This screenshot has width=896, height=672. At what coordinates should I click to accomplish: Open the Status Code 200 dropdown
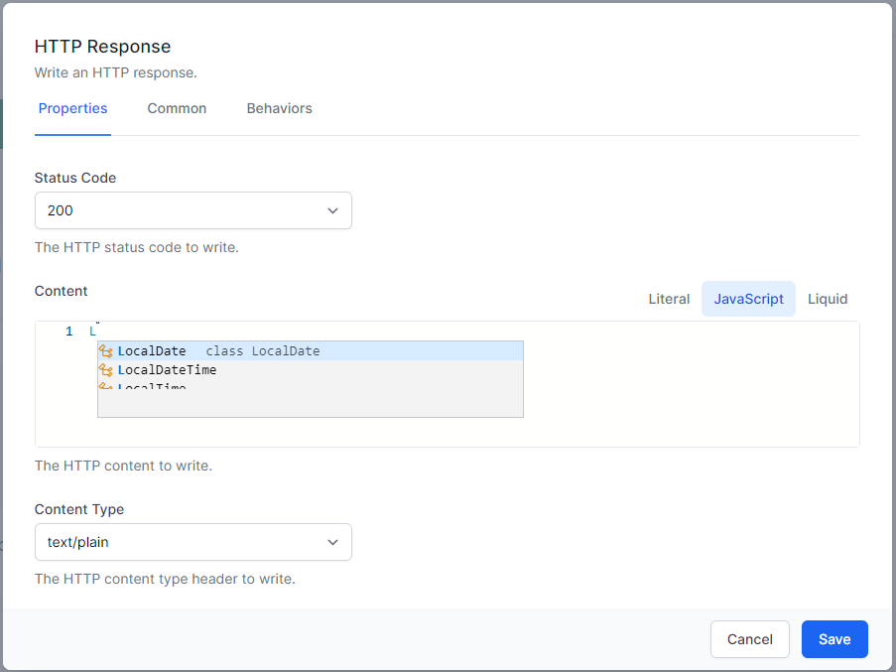193,210
